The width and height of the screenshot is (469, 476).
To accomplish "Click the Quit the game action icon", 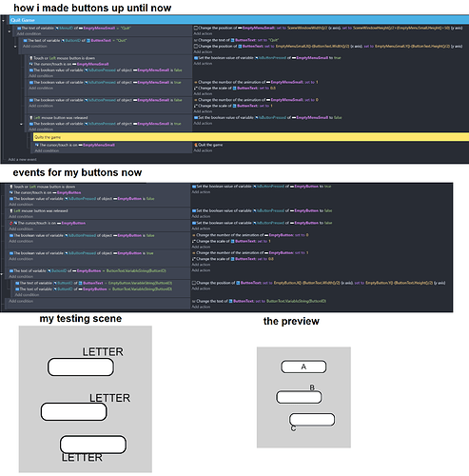I will pyautogui.click(x=196, y=145).
